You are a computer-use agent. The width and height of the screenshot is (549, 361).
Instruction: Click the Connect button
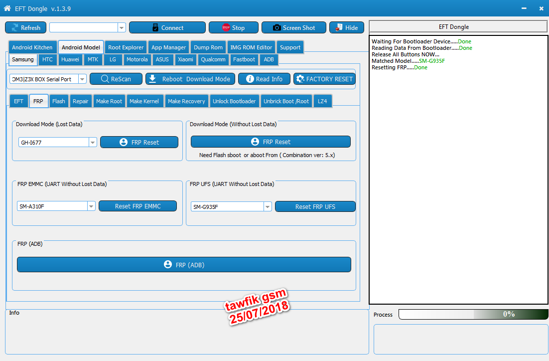(x=167, y=28)
